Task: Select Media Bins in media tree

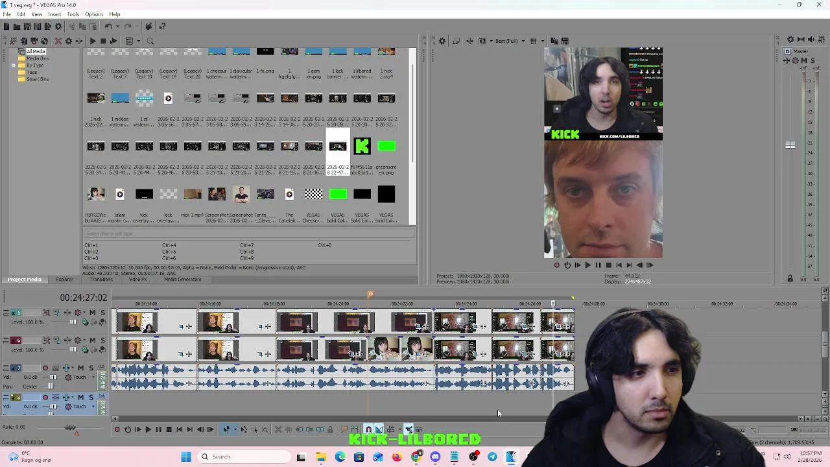Action: 37,58
